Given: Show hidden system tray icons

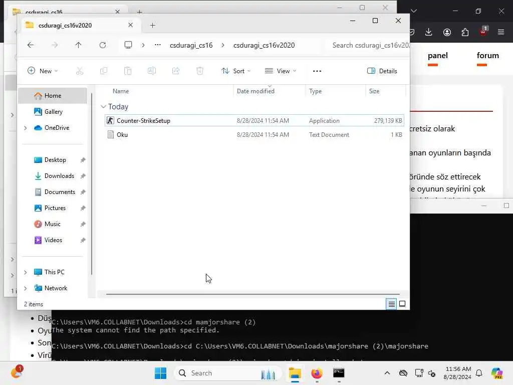Looking at the screenshot, I should [x=387, y=373].
